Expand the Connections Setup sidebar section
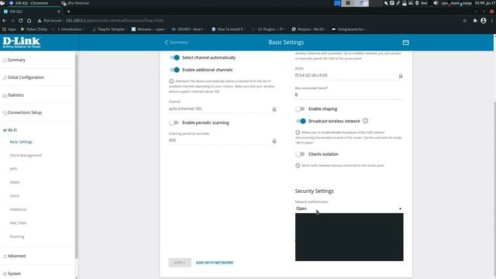The image size is (496, 279). 25,112
